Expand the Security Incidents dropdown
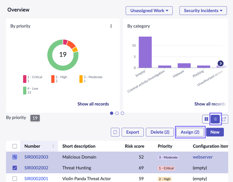233x182 pixels. click(x=203, y=10)
